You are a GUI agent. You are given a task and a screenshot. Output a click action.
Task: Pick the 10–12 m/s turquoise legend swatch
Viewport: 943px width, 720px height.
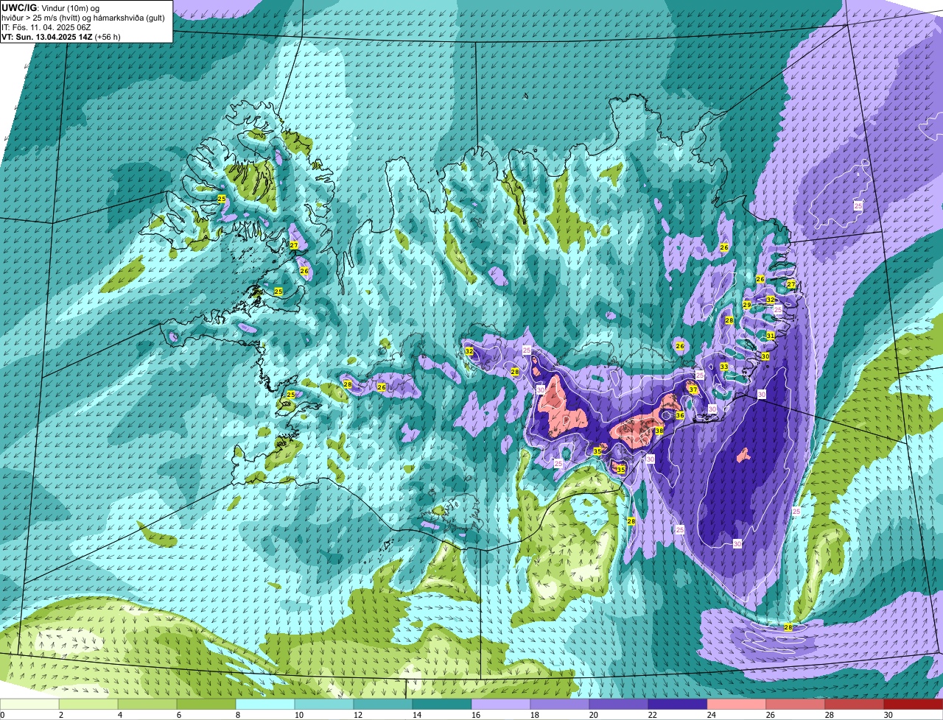(324, 704)
